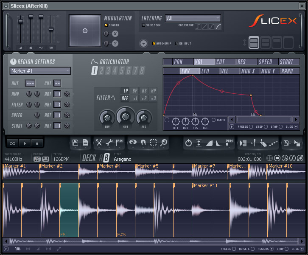Image resolution: width=308 pixels, height=255 pixels.
Task: Switch to the LFO tab
Action: tap(210, 71)
